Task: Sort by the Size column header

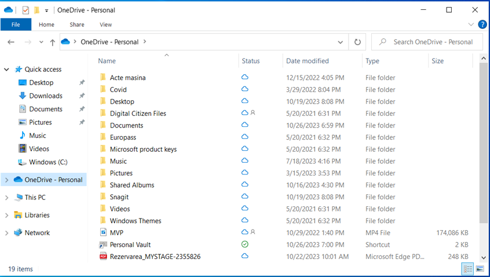Action: (437, 61)
